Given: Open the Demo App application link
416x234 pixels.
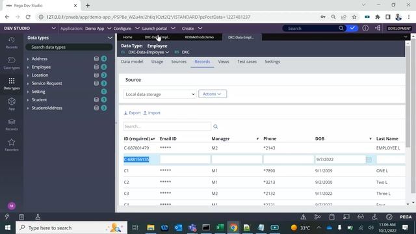Looking at the screenshot, I should (x=95, y=29).
